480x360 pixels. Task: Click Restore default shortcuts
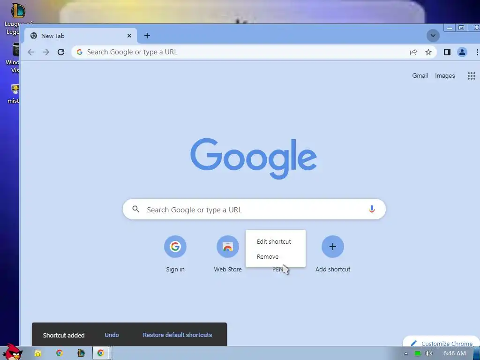(x=177, y=335)
